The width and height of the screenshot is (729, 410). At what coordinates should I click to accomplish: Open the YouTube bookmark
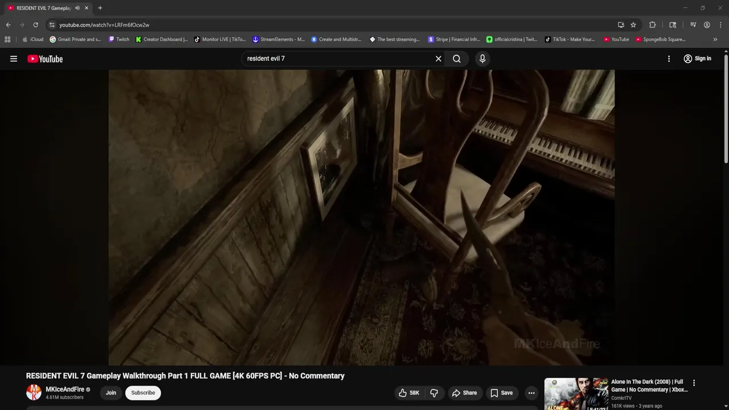616,39
